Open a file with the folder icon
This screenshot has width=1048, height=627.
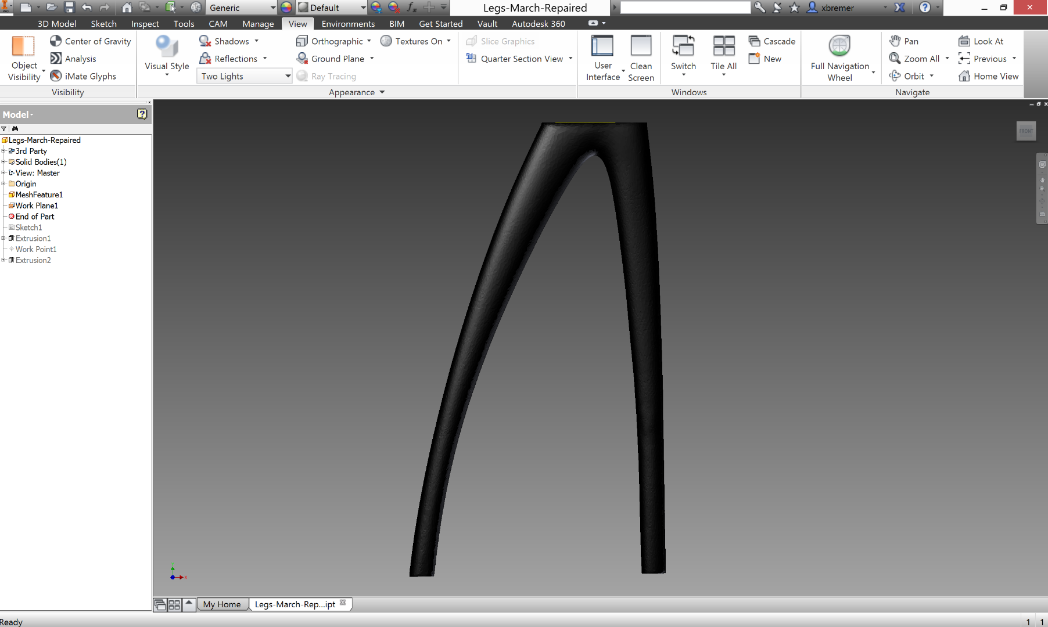tap(52, 8)
